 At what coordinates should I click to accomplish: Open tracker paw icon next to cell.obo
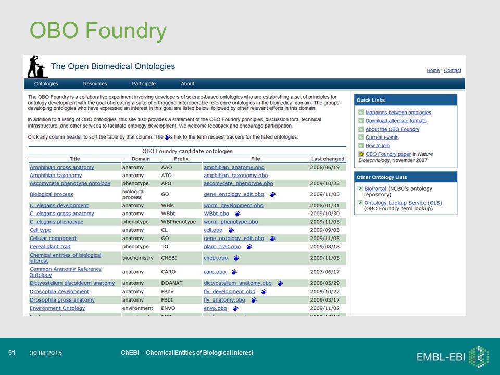pos(231,230)
